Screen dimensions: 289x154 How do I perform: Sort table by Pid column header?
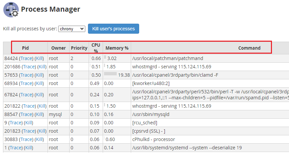(x=25, y=48)
